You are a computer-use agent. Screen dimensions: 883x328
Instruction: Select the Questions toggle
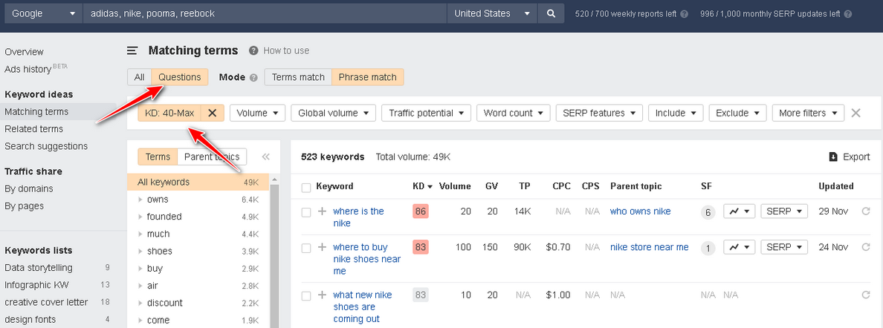[x=180, y=77]
